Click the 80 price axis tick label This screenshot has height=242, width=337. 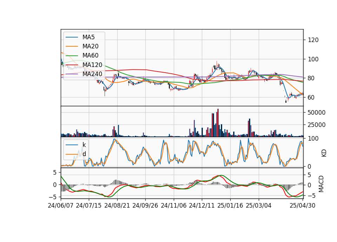coord(311,78)
